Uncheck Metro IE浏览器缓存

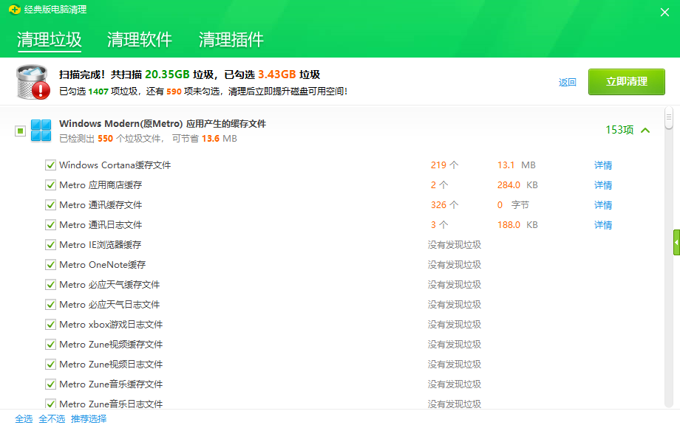[x=50, y=244]
